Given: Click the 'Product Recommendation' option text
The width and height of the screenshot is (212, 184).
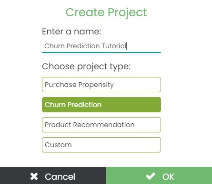Looking at the screenshot, I should pyautogui.click(x=90, y=125).
